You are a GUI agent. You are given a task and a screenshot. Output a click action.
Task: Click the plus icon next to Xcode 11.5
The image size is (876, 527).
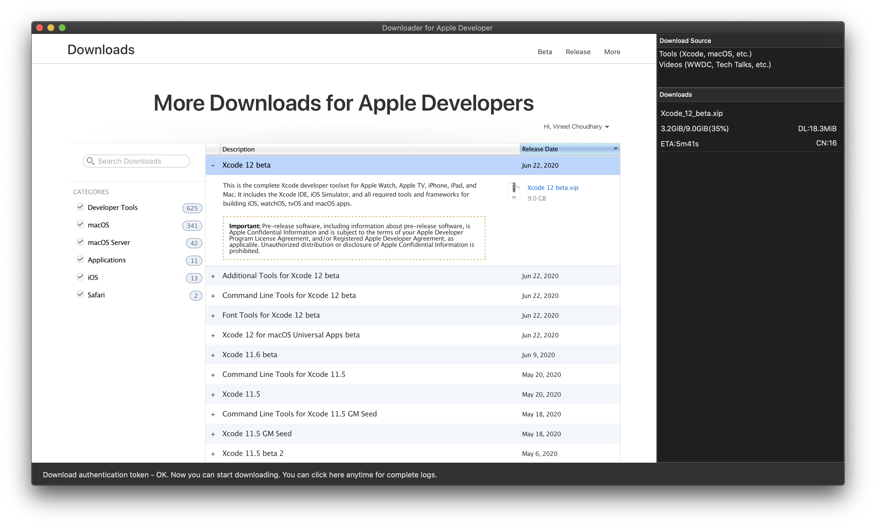[213, 394]
